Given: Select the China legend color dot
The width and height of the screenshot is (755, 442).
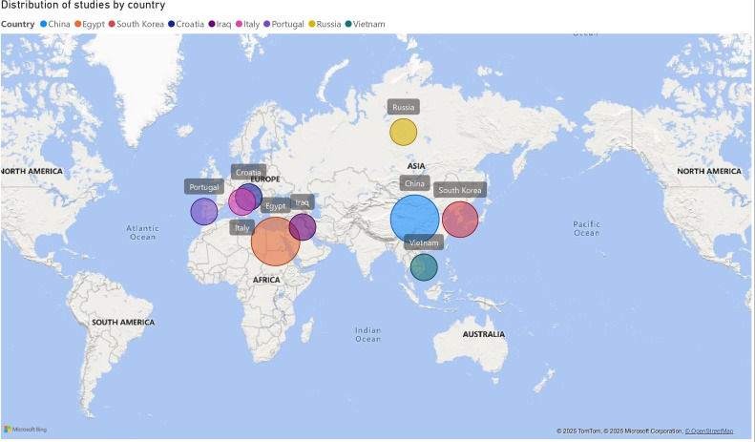Looking at the screenshot, I should coord(43,24).
